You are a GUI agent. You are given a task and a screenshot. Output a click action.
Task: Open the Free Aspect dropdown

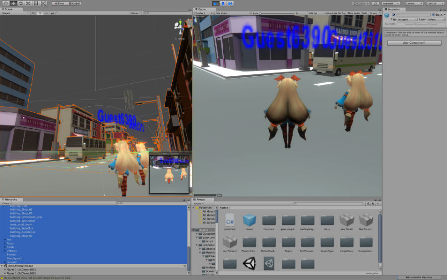[232, 13]
